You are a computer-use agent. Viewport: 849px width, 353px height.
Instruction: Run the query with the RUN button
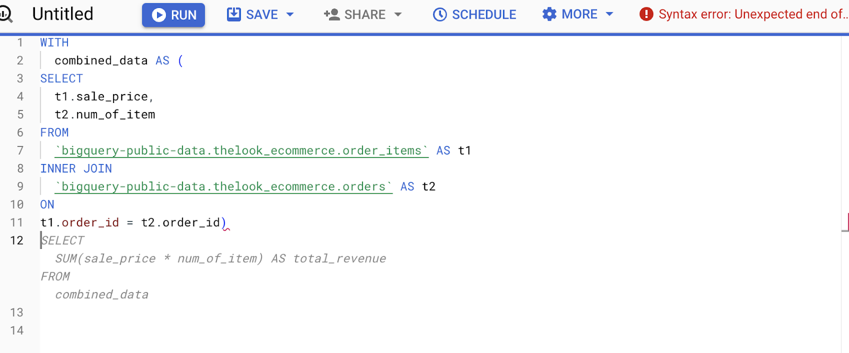point(174,14)
